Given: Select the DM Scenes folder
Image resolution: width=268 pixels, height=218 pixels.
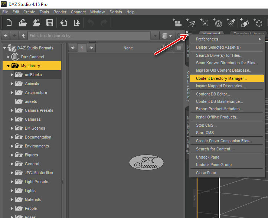Looking at the screenshot, I should point(35,128).
